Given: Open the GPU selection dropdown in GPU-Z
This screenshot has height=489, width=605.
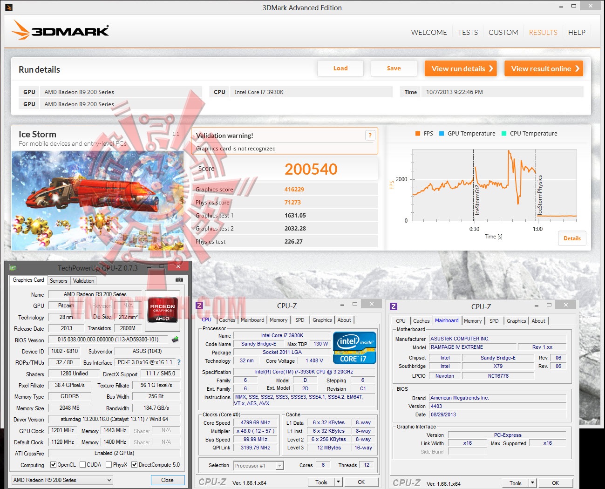Looking at the screenshot, I should point(62,480).
